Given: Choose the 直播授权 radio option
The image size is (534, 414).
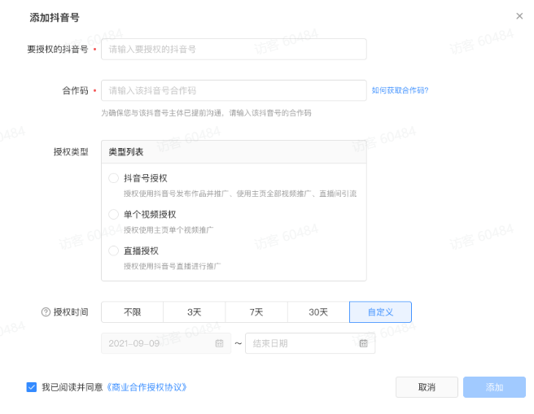Looking at the screenshot, I should [x=113, y=251].
